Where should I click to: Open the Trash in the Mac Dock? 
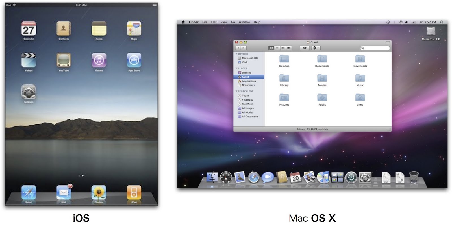coord(414,177)
